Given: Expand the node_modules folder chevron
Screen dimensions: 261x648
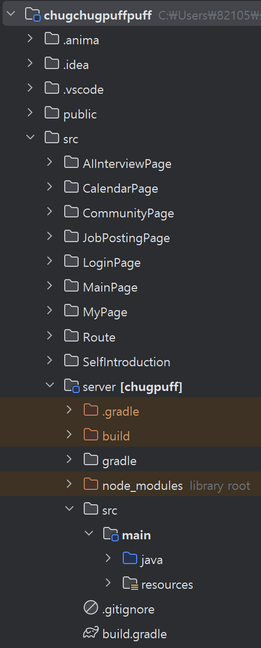Looking at the screenshot, I should pyautogui.click(x=69, y=484).
